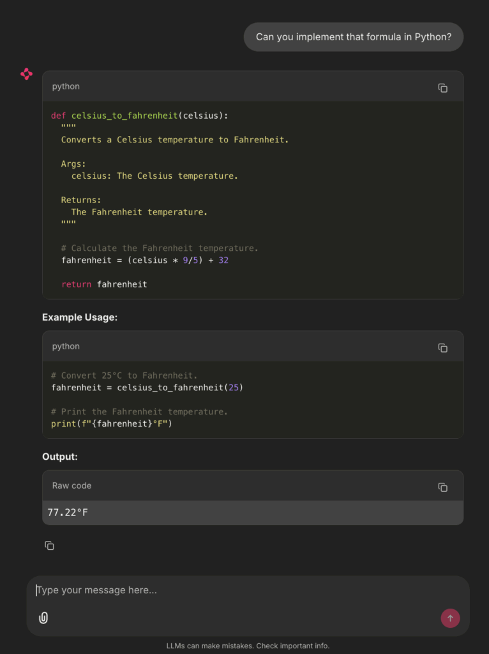Copy the Example Usage code block
The image size is (489, 654).
pyautogui.click(x=442, y=348)
